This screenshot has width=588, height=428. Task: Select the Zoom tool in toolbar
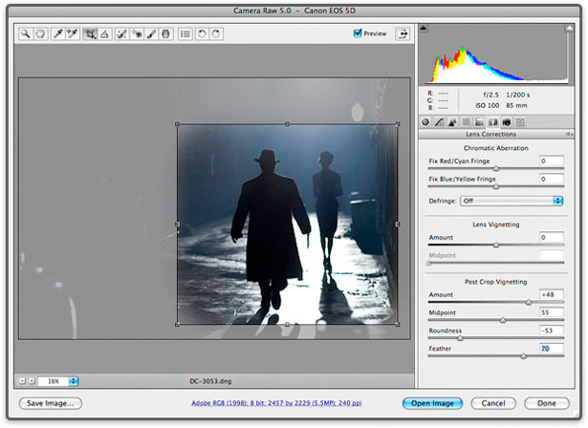click(x=26, y=32)
